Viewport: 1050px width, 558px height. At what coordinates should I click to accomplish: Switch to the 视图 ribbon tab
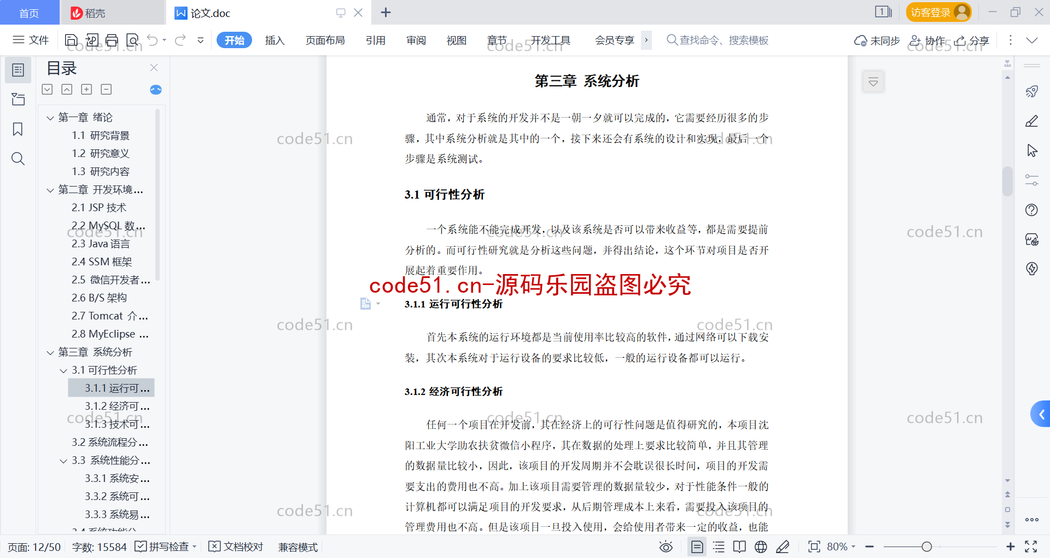[x=457, y=40]
